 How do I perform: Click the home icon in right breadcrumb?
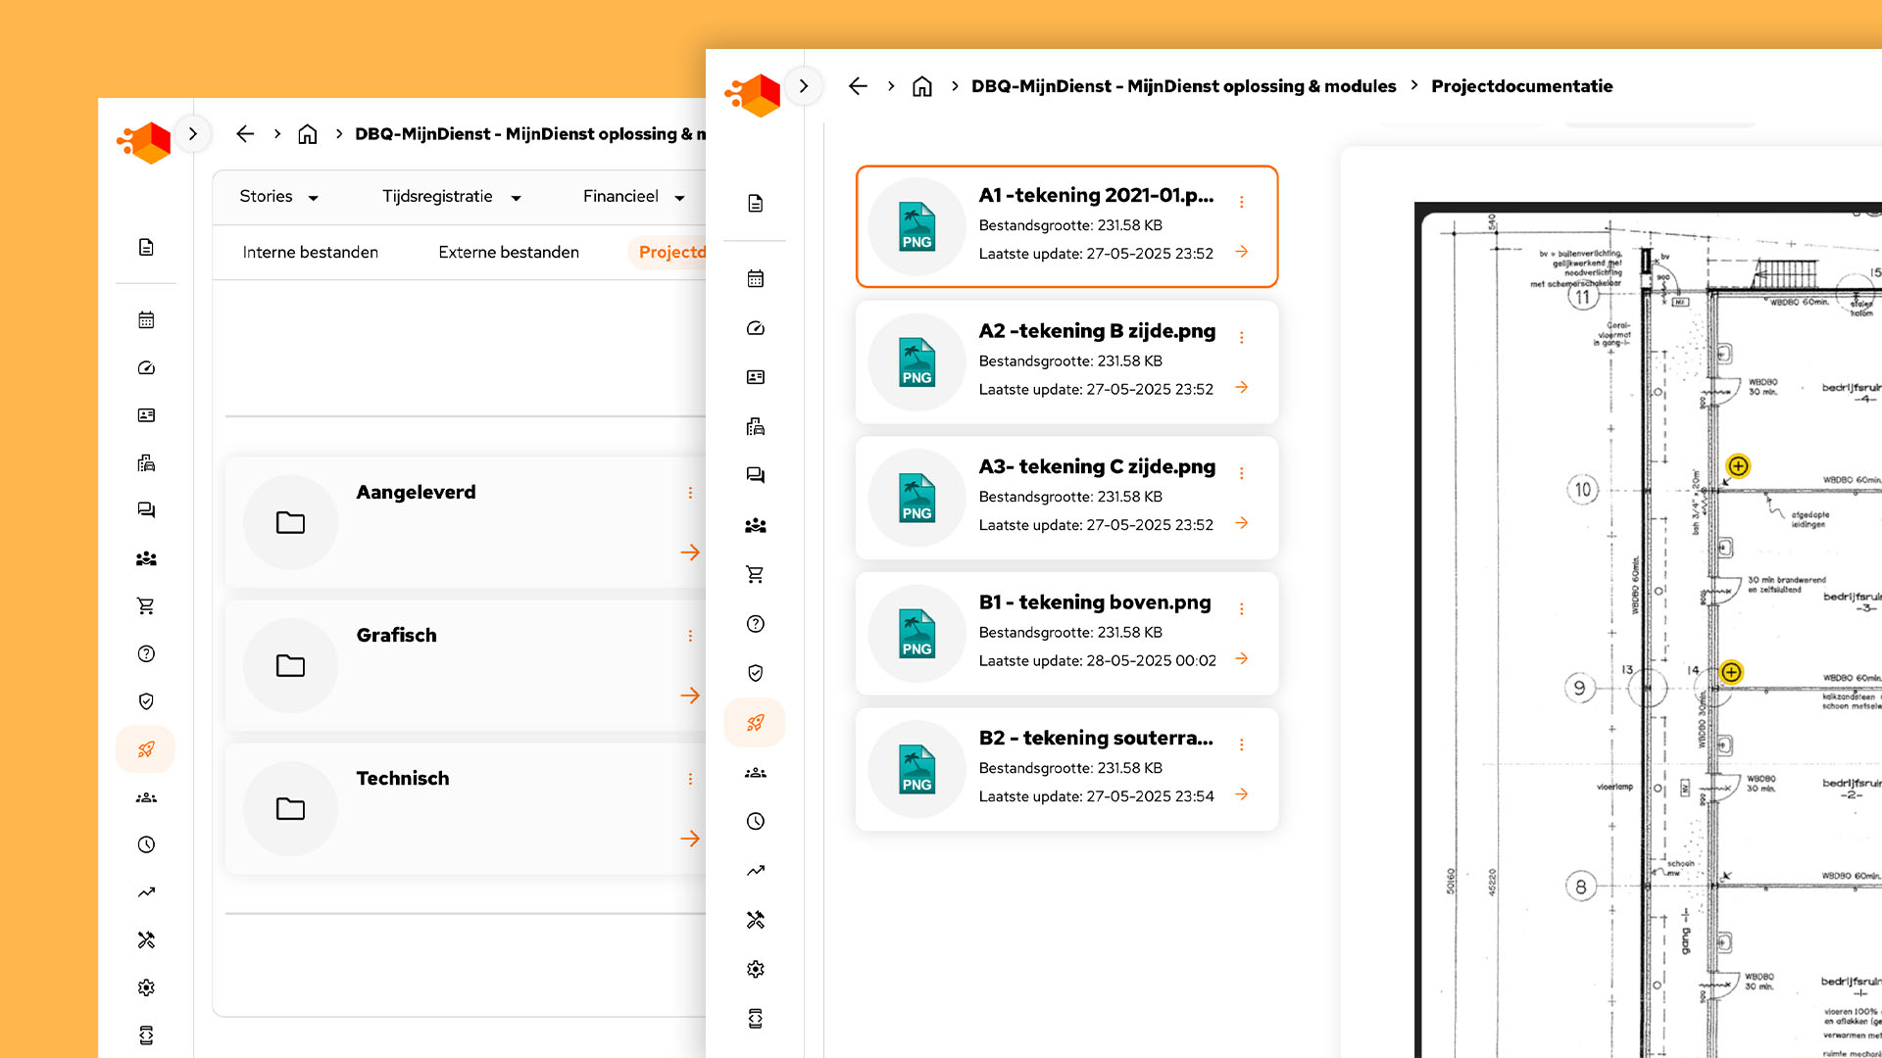(x=921, y=86)
